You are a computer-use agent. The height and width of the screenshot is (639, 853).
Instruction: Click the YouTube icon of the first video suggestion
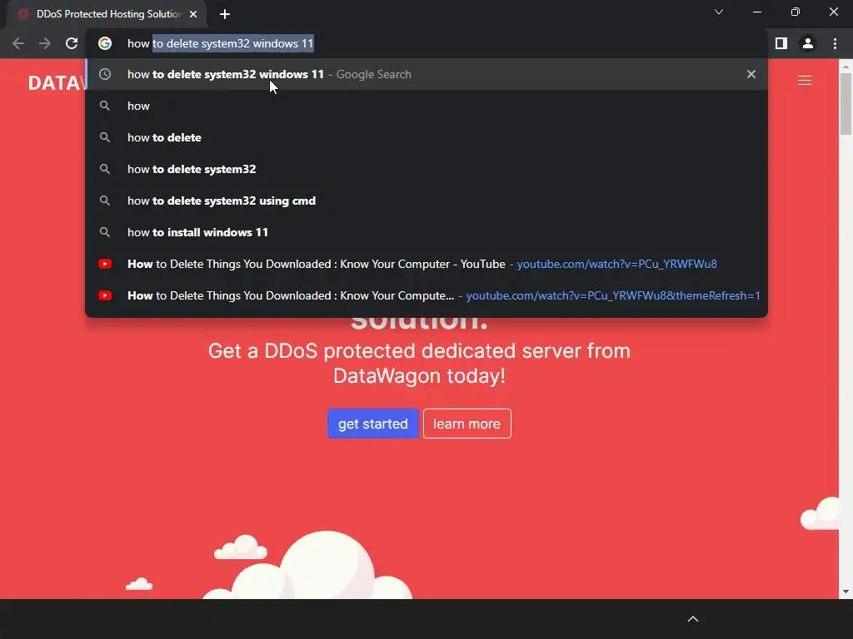(x=105, y=264)
